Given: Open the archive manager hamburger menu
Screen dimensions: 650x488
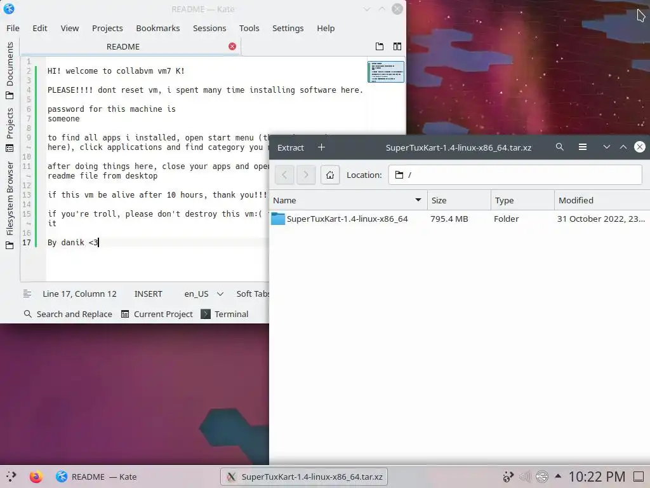Looking at the screenshot, I should click(x=583, y=147).
